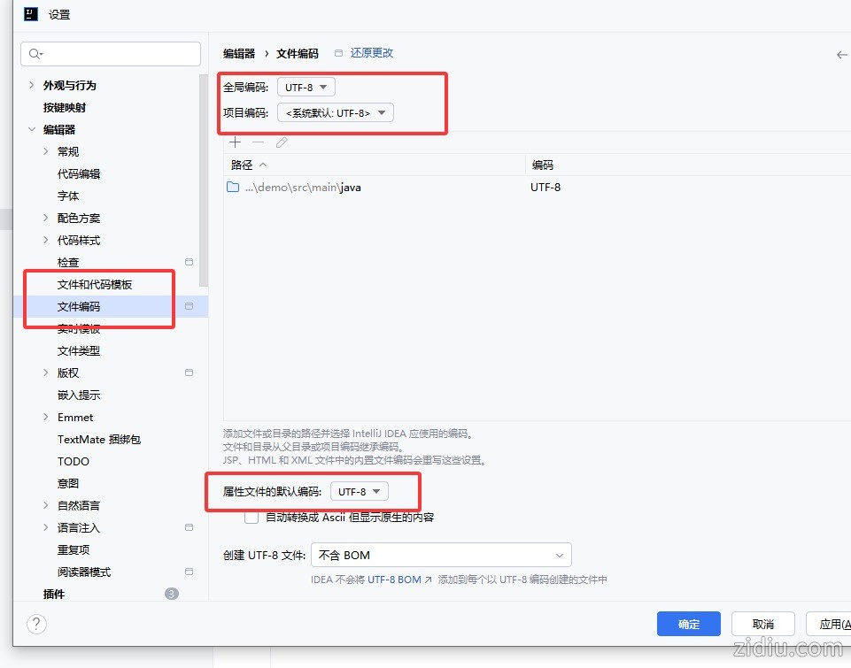
Task: Click the add path plus icon
Action: coord(235,142)
